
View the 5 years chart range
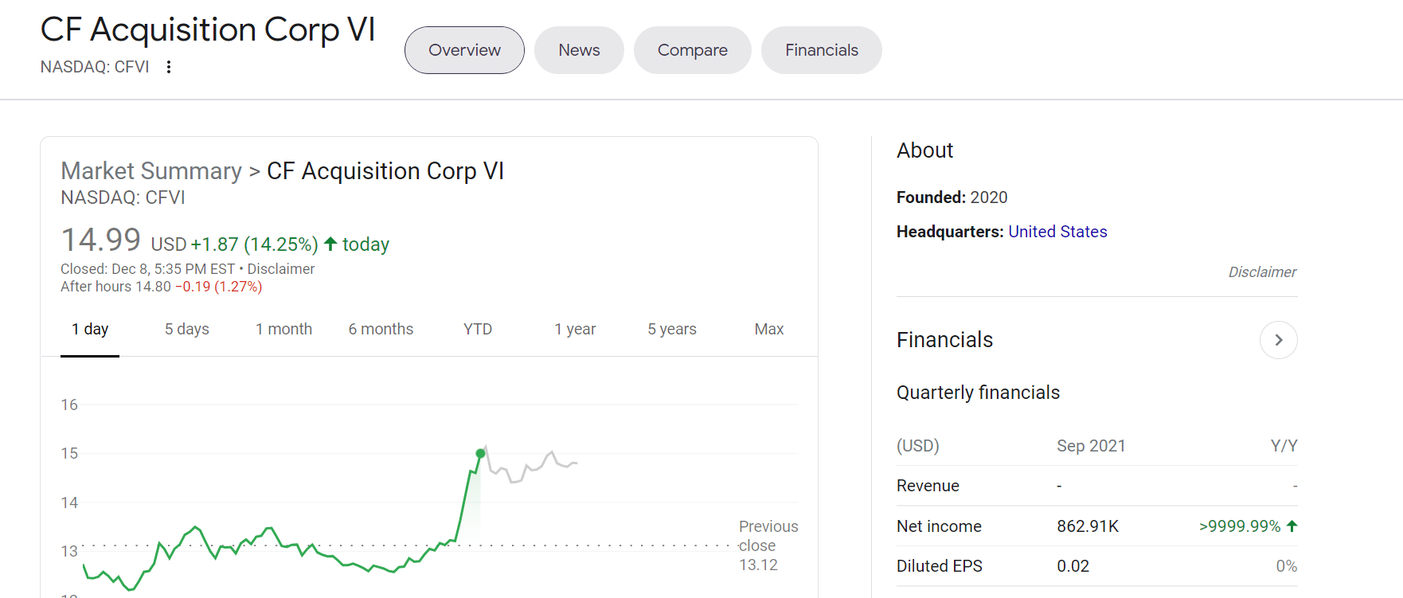click(x=672, y=329)
